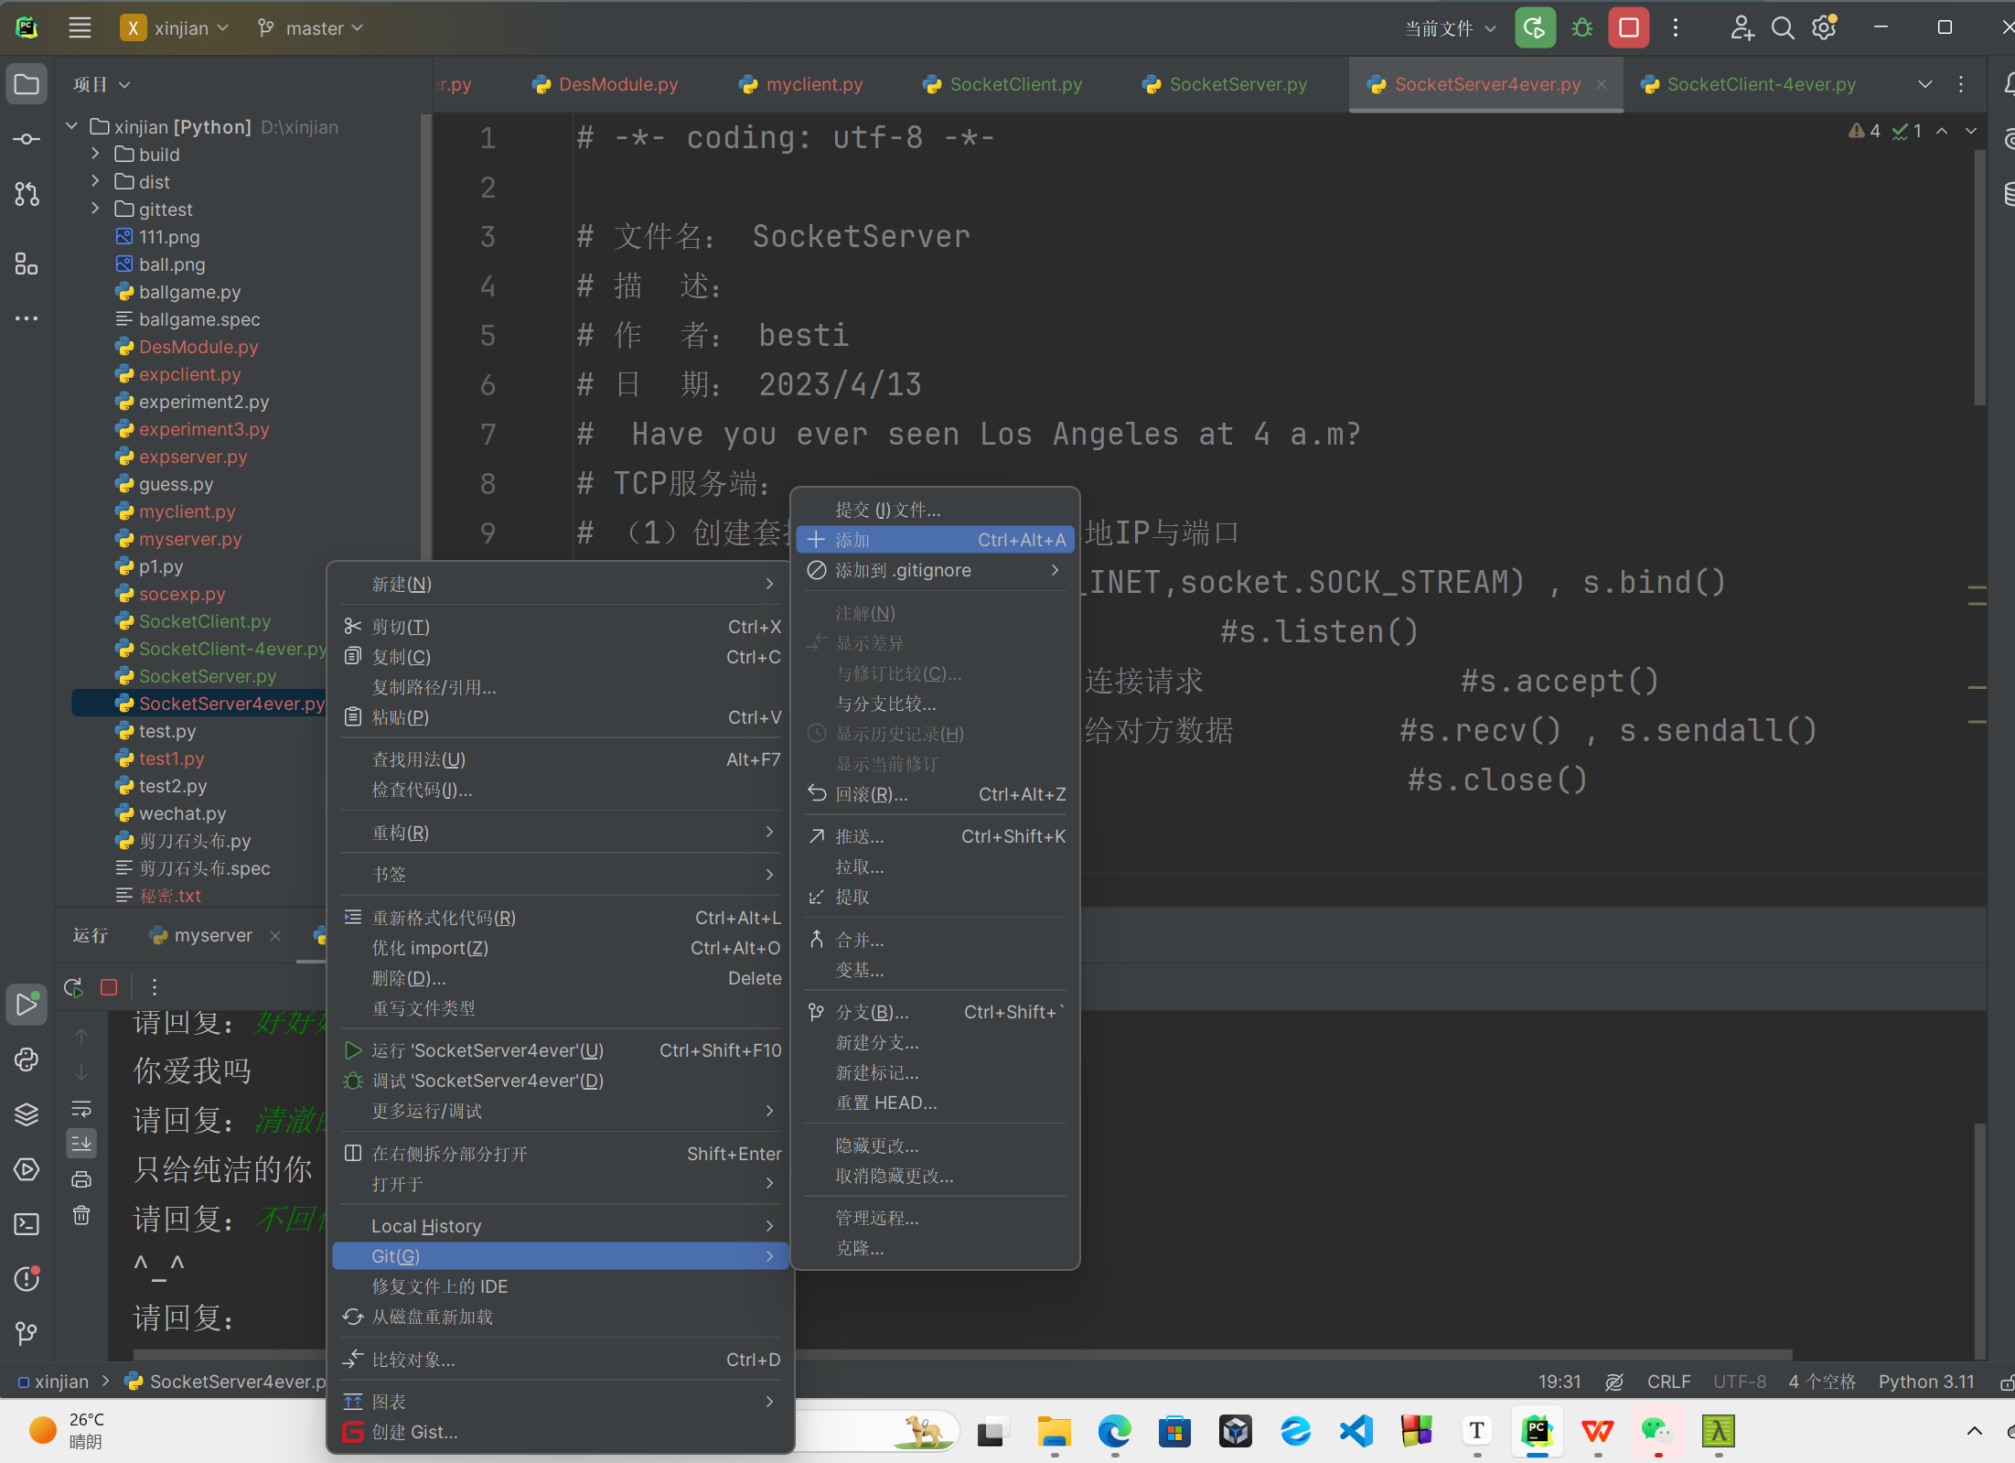Screen dimensions: 2015x1463
Task: Click the red Stop button in top toolbar
Action: coord(1628,28)
